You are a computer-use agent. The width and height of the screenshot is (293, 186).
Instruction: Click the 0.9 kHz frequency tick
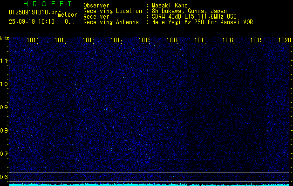(4, 107)
